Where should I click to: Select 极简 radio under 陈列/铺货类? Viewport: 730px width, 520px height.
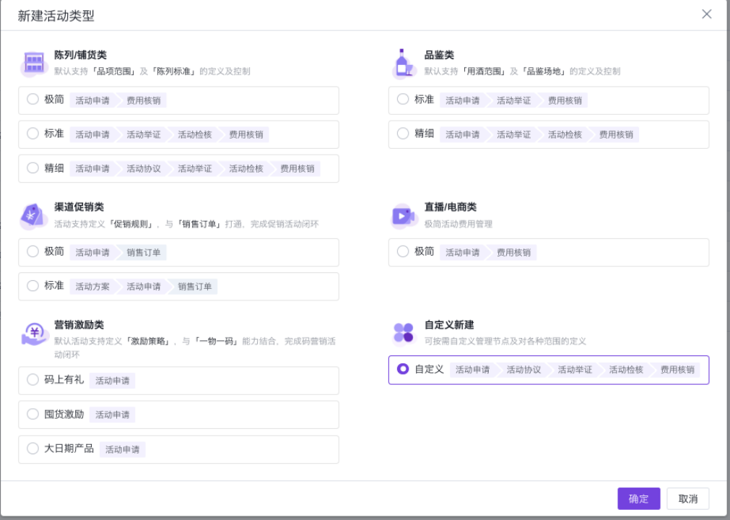[x=32, y=99]
